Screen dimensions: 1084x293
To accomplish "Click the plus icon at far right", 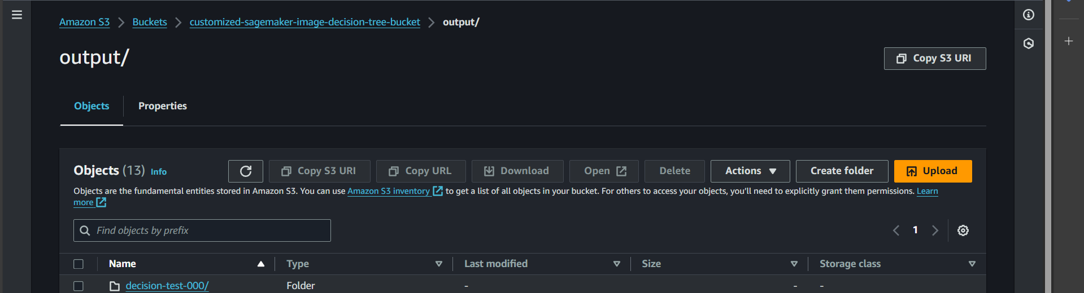I will tap(1069, 41).
